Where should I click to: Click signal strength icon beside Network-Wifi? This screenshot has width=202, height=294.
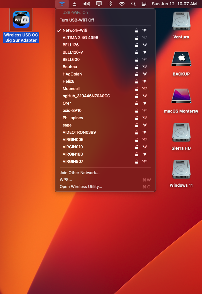coord(145,30)
